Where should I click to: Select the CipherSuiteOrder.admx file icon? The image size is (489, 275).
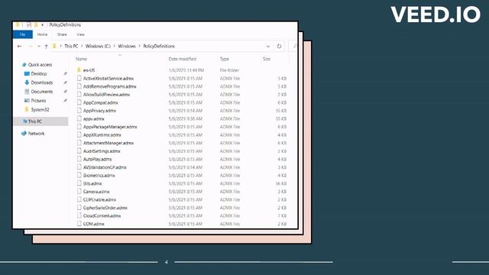tap(79, 208)
